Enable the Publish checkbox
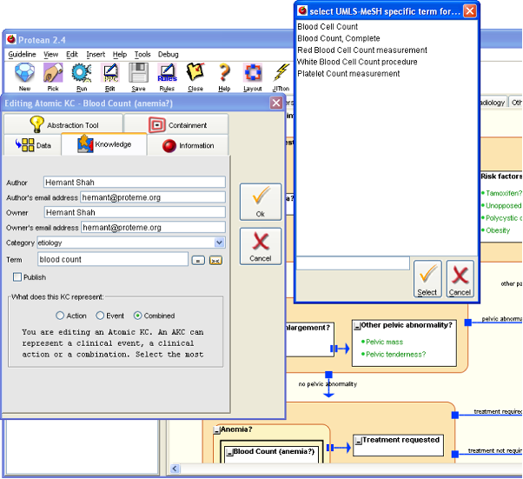Viewport: 523px width, 479px height. (x=17, y=277)
